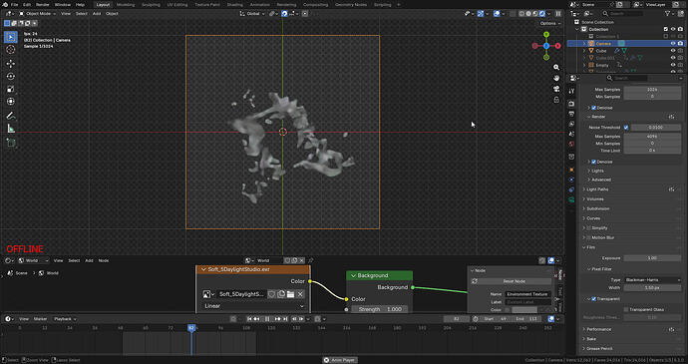Activate the 3D Cursor tool

[11, 50]
